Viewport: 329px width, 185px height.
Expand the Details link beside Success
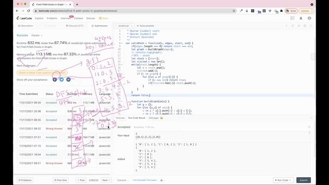pos(36,35)
